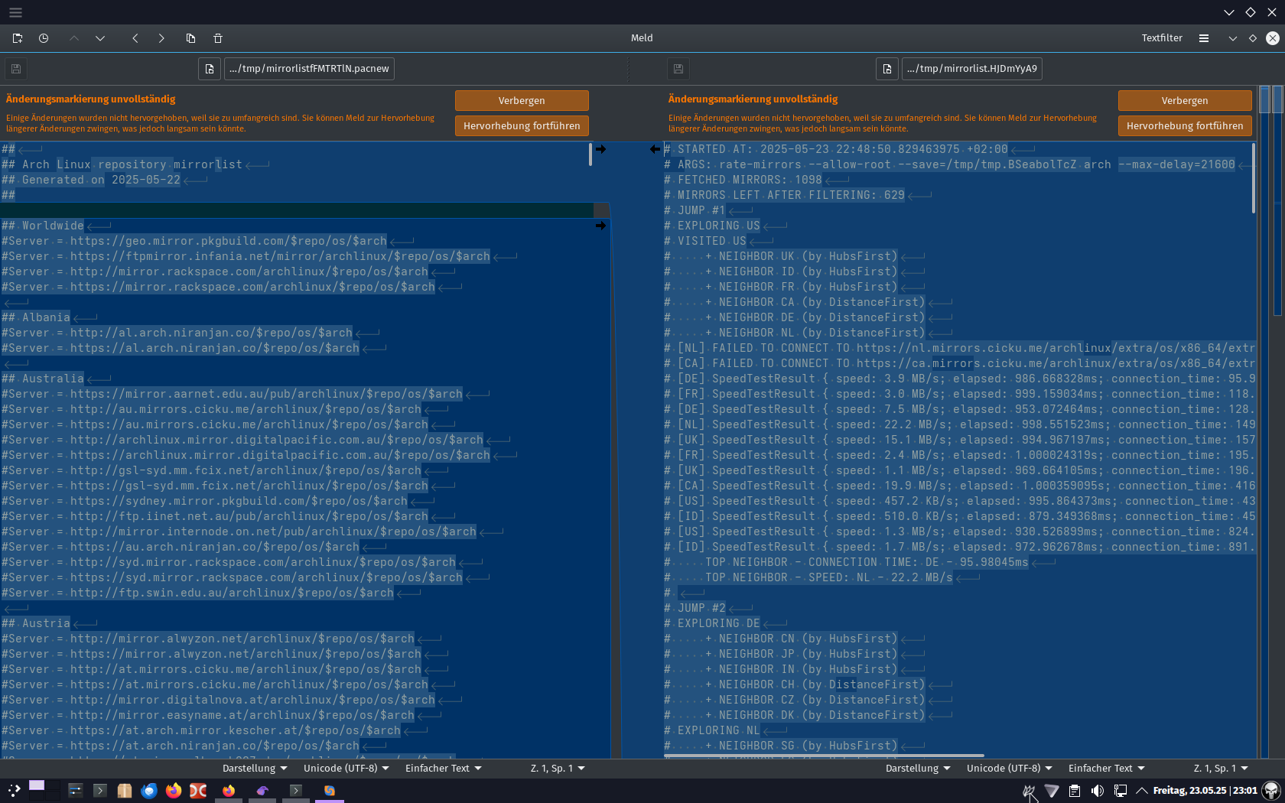Click the new comparison icon in toolbar
The image size is (1285, 803).
coord(17,37)
